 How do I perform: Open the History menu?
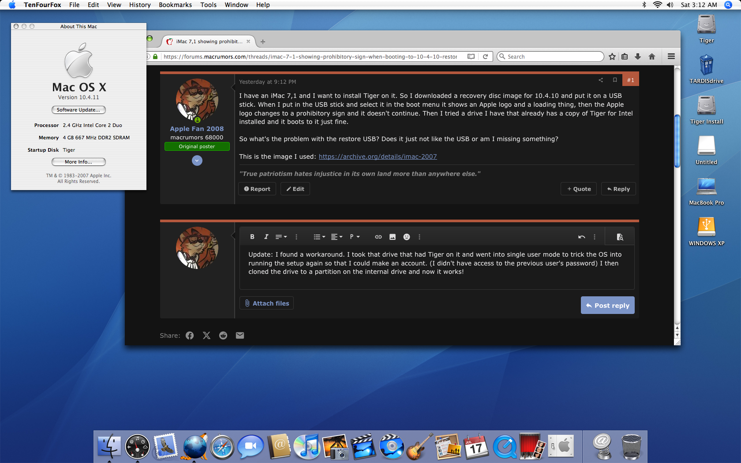140,5
